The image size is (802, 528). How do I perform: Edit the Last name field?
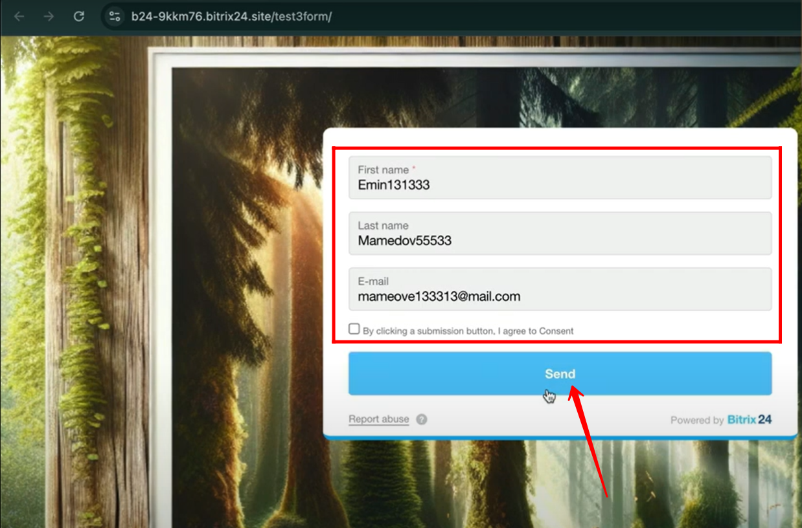click(560, 233)
